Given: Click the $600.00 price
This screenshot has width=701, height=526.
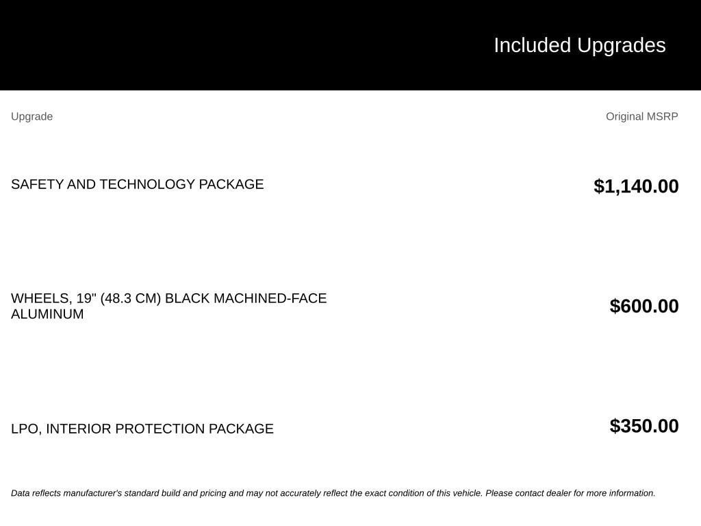Looking at the screenshot, I should click(x=644, y=306).
